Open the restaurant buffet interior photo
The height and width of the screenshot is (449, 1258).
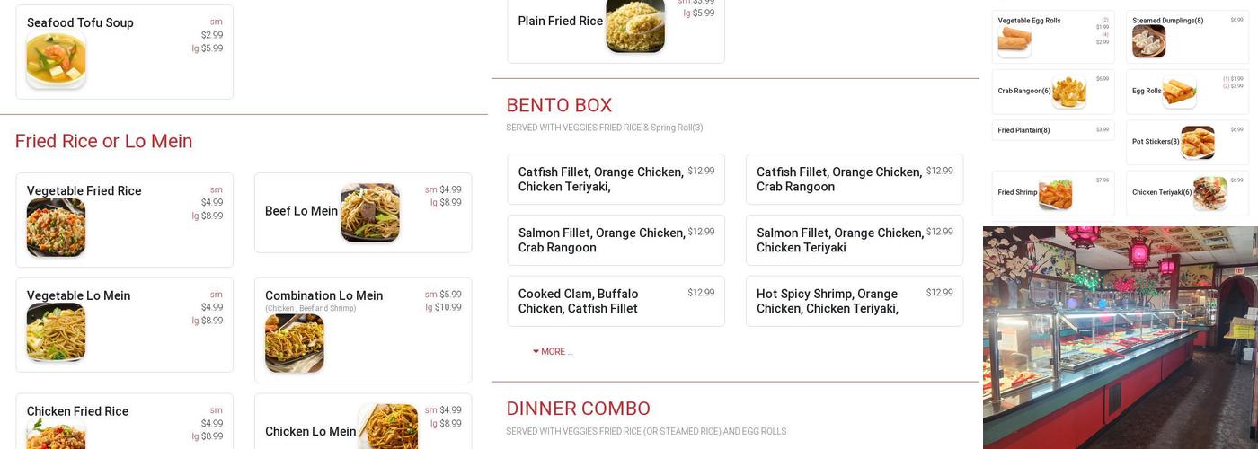point(1120,337)
